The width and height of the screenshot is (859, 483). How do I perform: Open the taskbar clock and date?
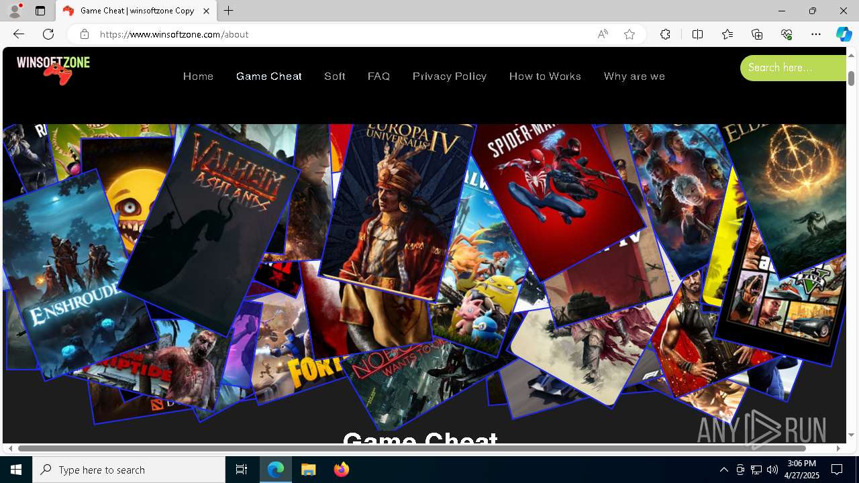802,470
